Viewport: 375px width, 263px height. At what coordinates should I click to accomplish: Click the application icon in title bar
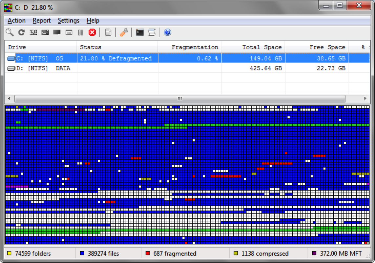[8, 8]
